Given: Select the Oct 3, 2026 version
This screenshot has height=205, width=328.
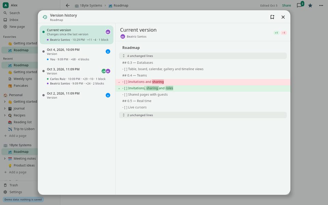Looking at the screenshot, I should [77, 76].
